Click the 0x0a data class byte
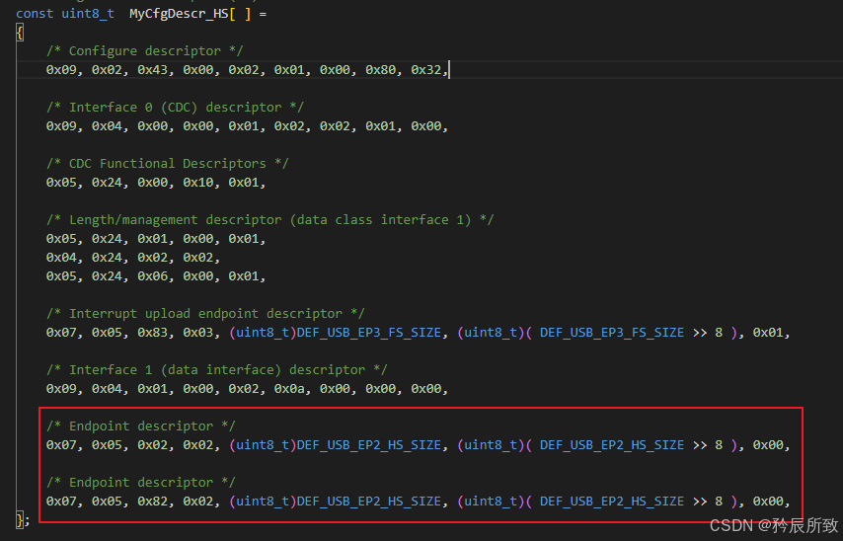Image resolution: width=843 pixels, height=541 pixels. click(x=289, y=389)
